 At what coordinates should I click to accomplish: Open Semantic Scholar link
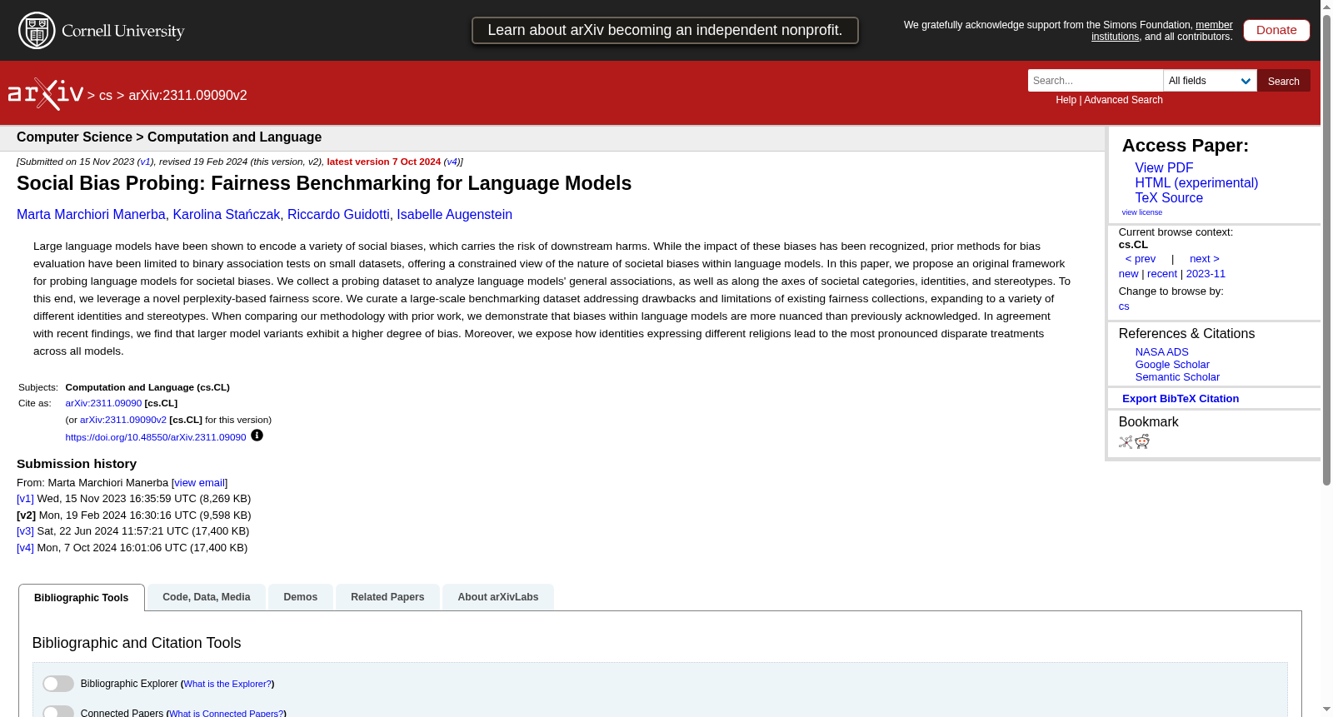tap(1177, 377)
